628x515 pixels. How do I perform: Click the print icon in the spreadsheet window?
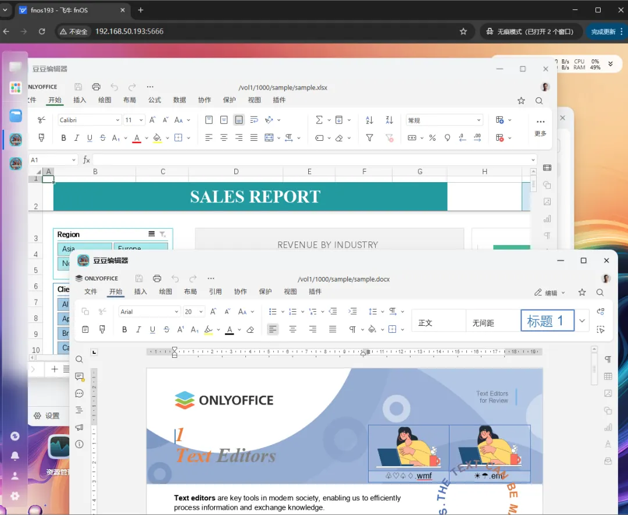tap(96, 87)
